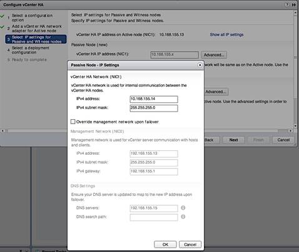Cancel the Passive Node IP Settings dialog
299x252 pixels.
coord(190,245)
